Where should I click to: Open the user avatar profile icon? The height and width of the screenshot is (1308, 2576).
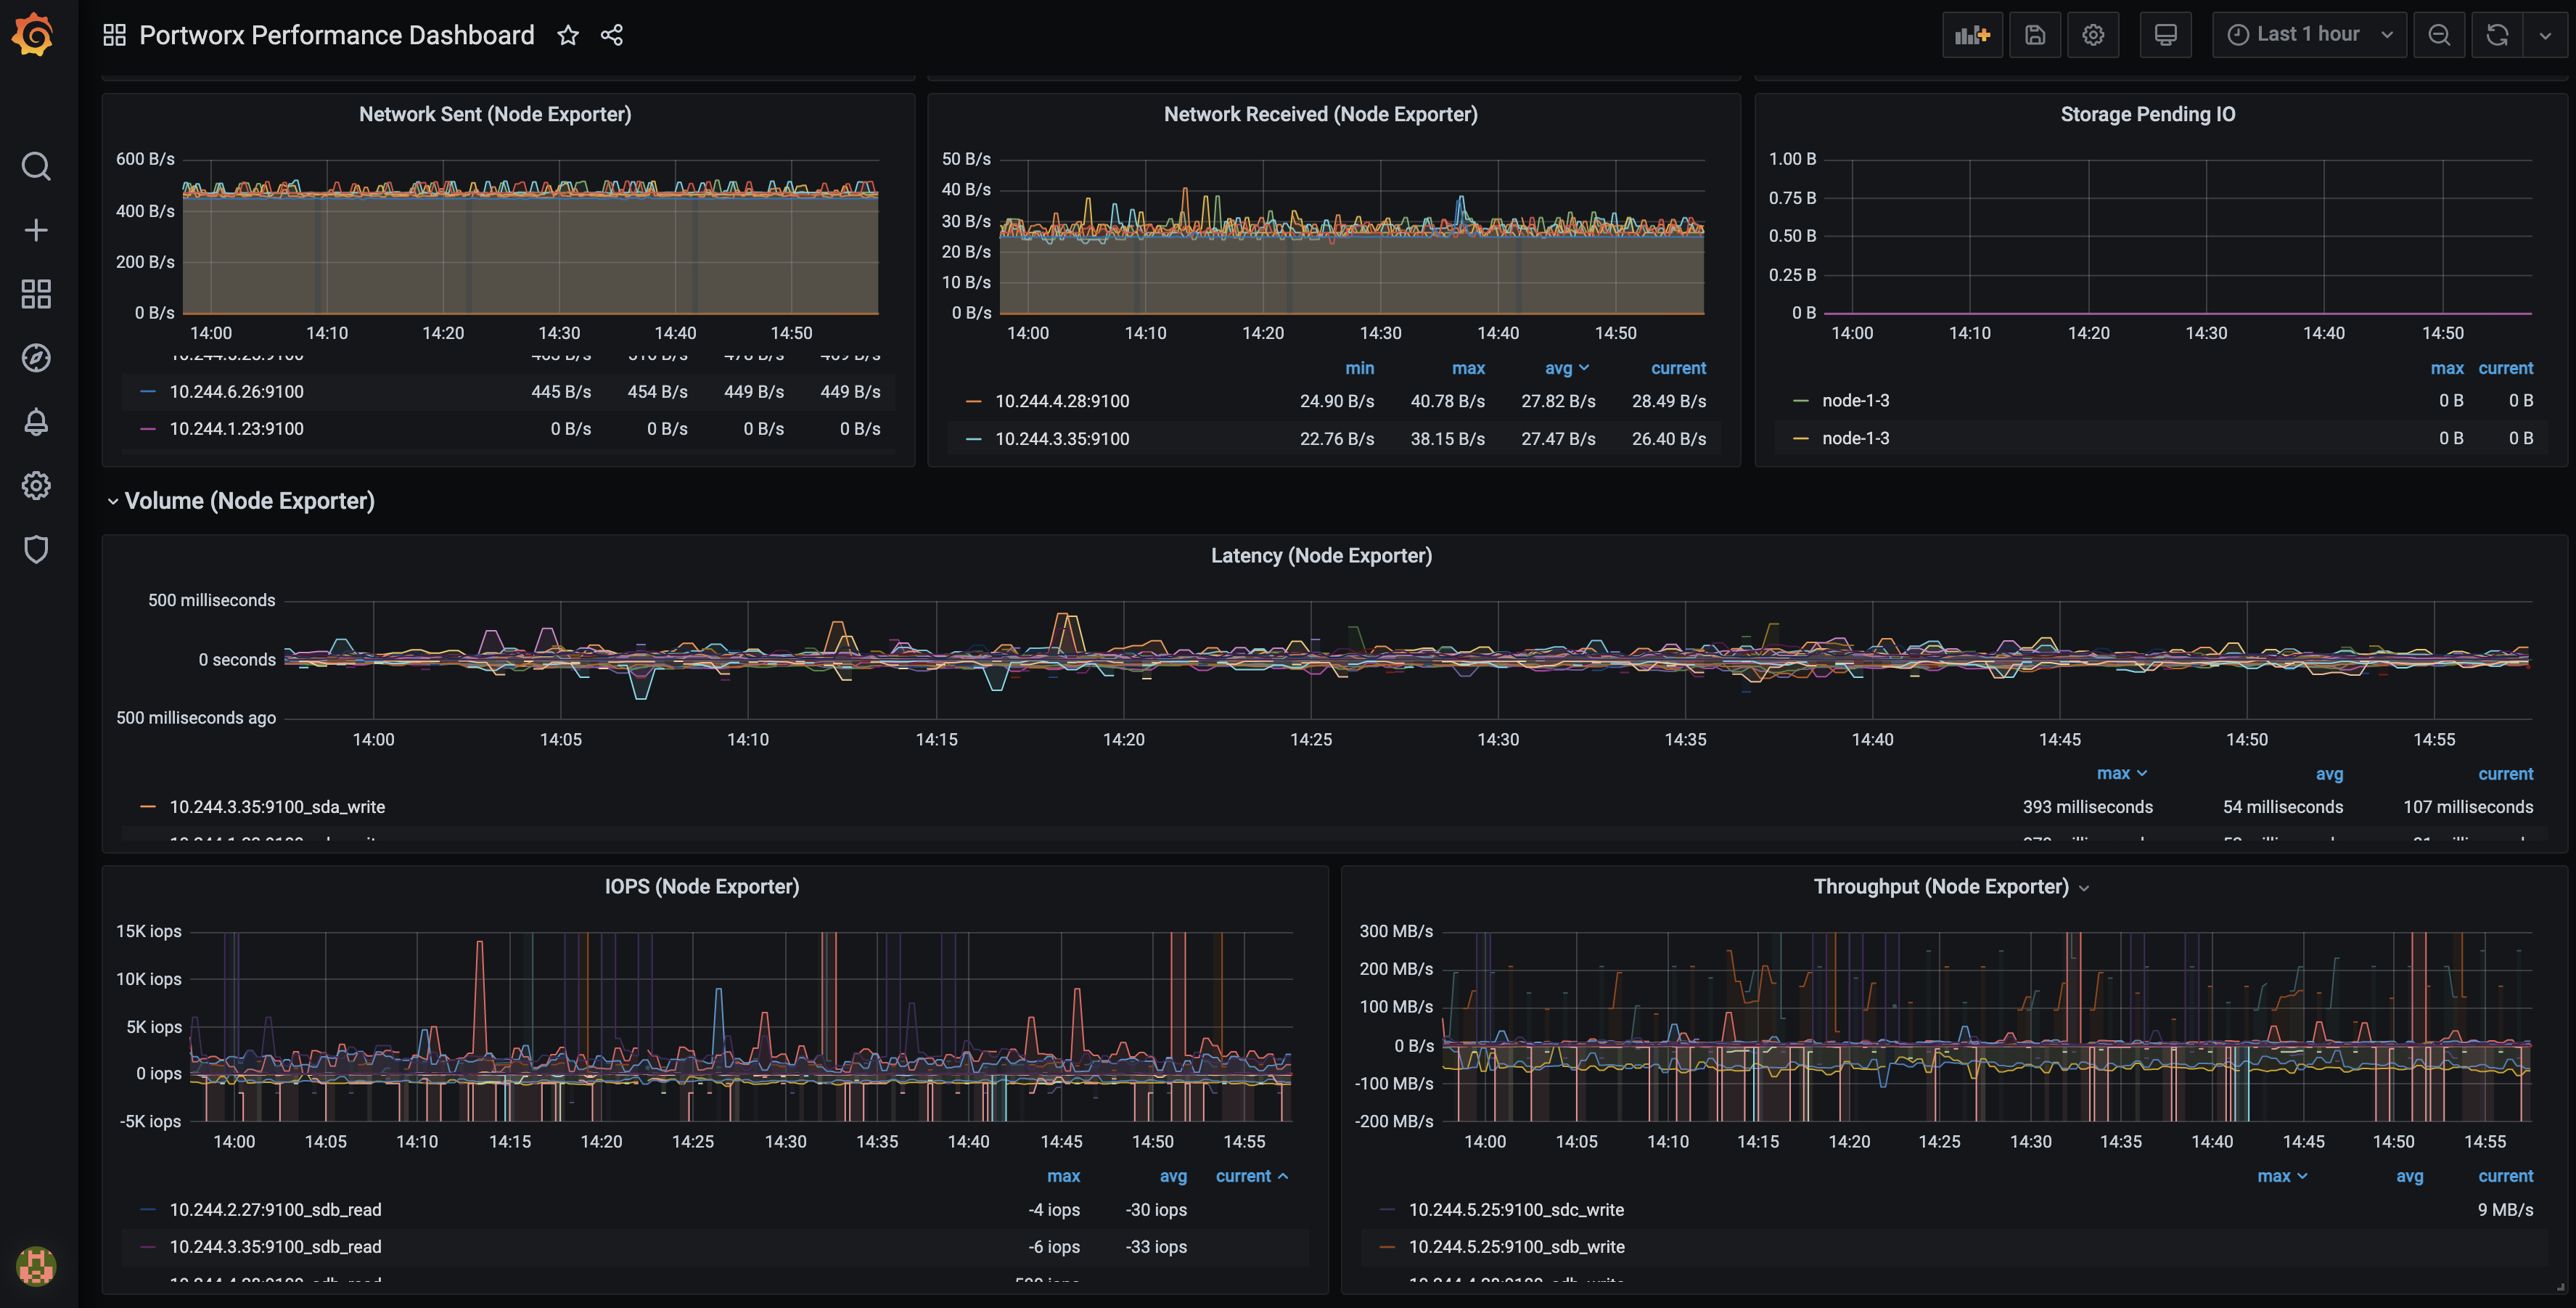[36, 1267]
